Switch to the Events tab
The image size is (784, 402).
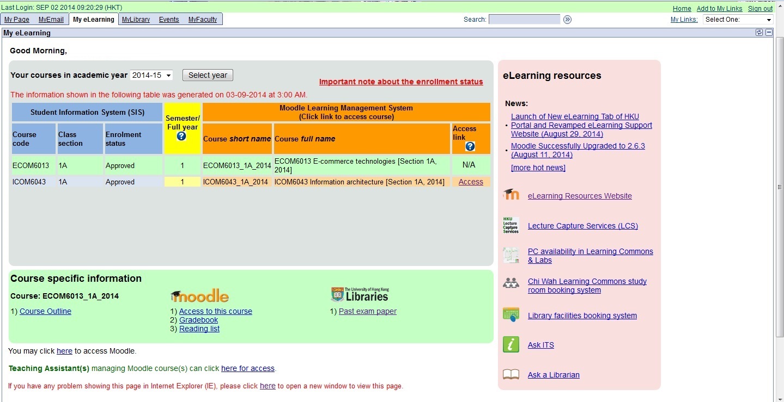tap(168, 19)
